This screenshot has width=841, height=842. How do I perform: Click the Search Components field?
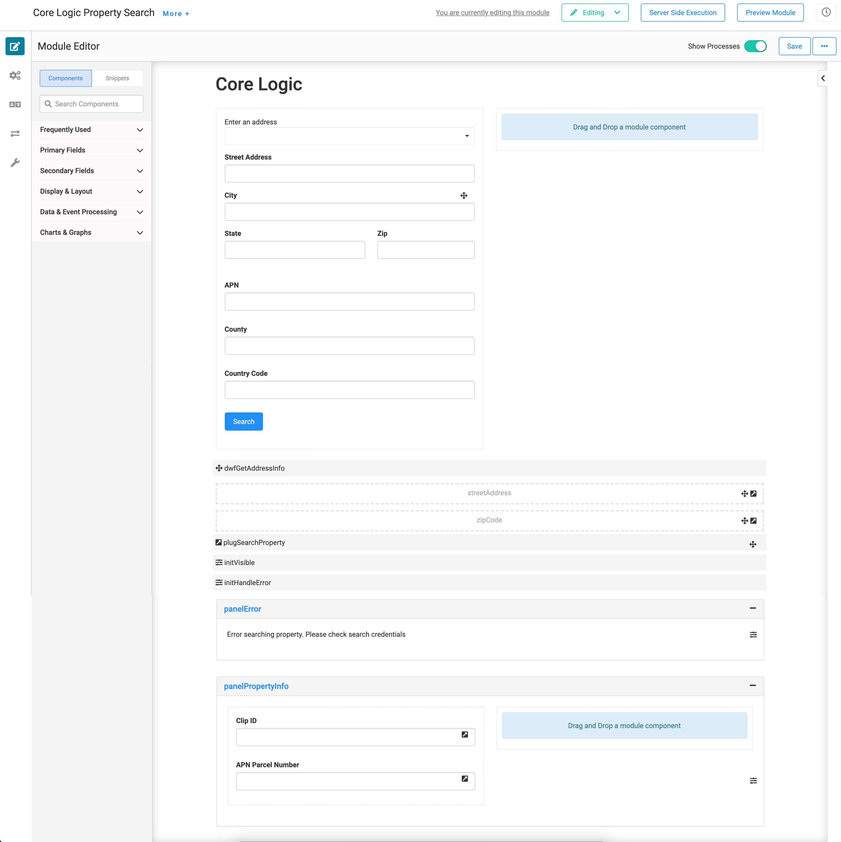[x=92, y=104]
